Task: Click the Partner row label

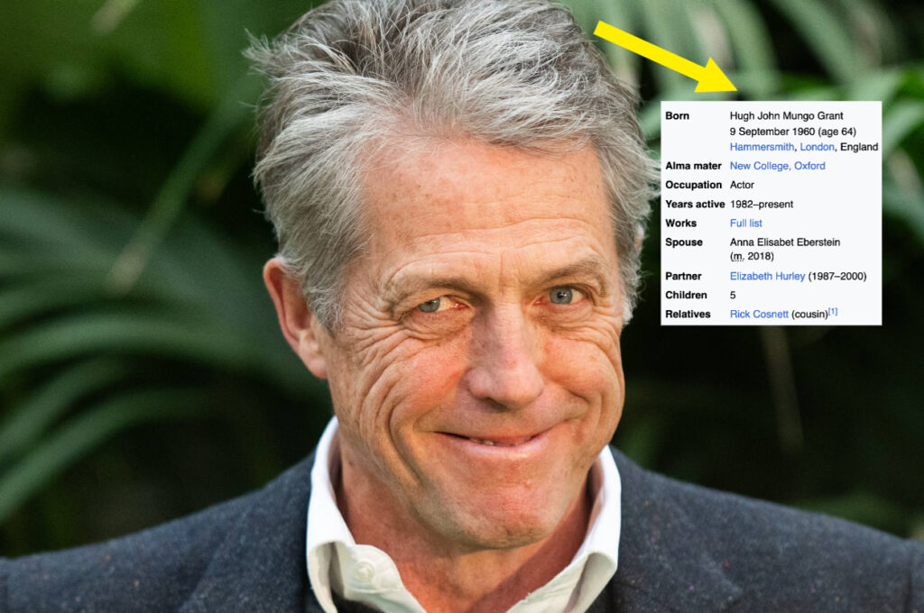Action: pyautogui.click(x=683, y=276)
